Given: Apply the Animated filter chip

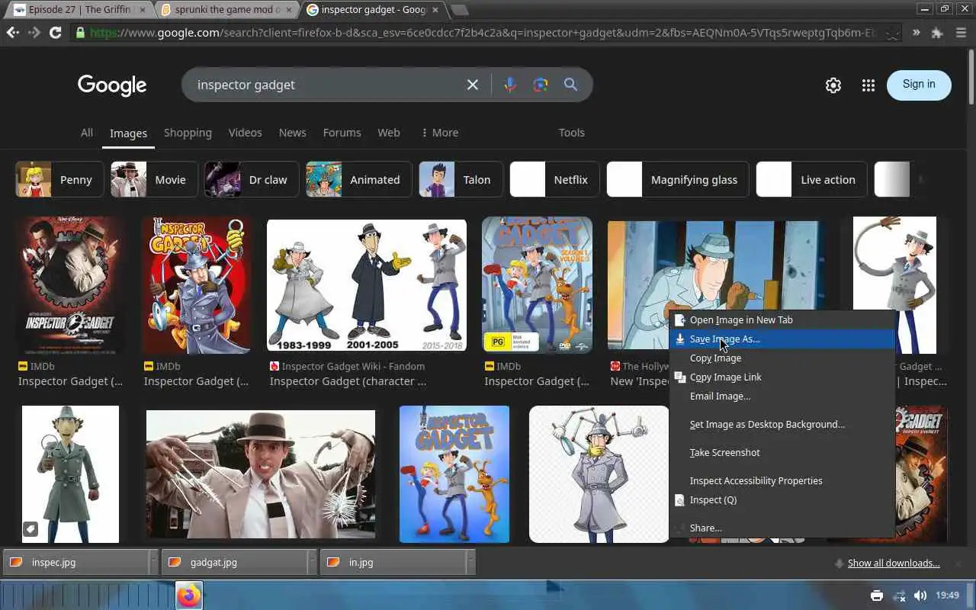Looking at the screenshot, I should tap(358, 179).
